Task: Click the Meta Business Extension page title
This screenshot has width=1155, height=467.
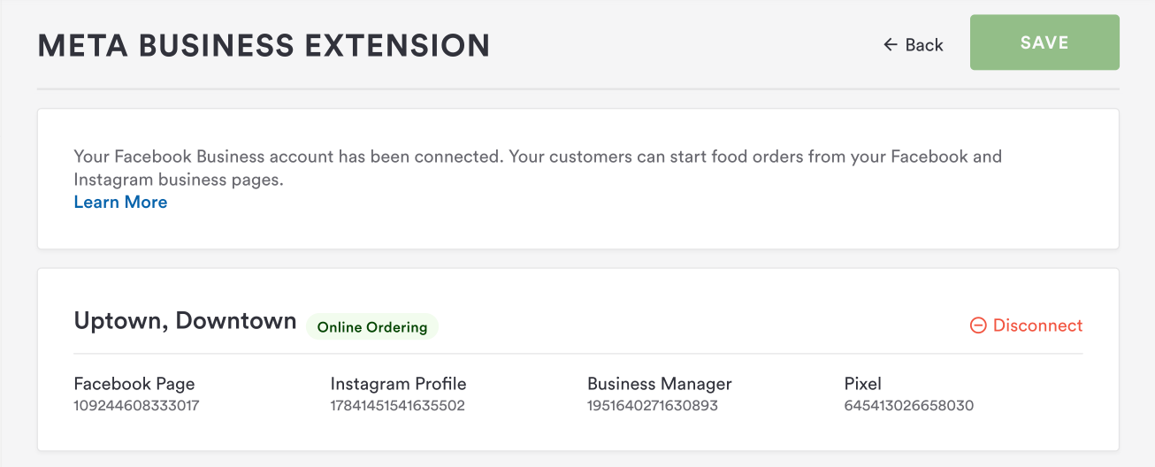Action: [264, 45]
